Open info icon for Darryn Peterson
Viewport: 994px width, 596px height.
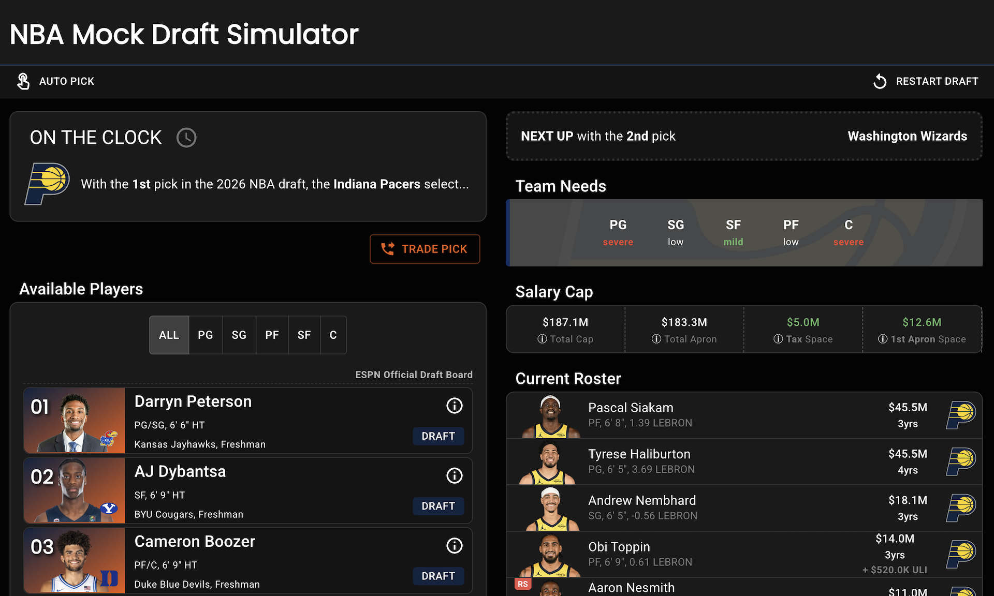pyautogui.click(x=454, y=406)
